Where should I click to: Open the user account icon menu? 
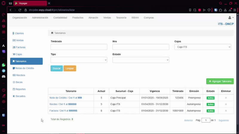231,18
